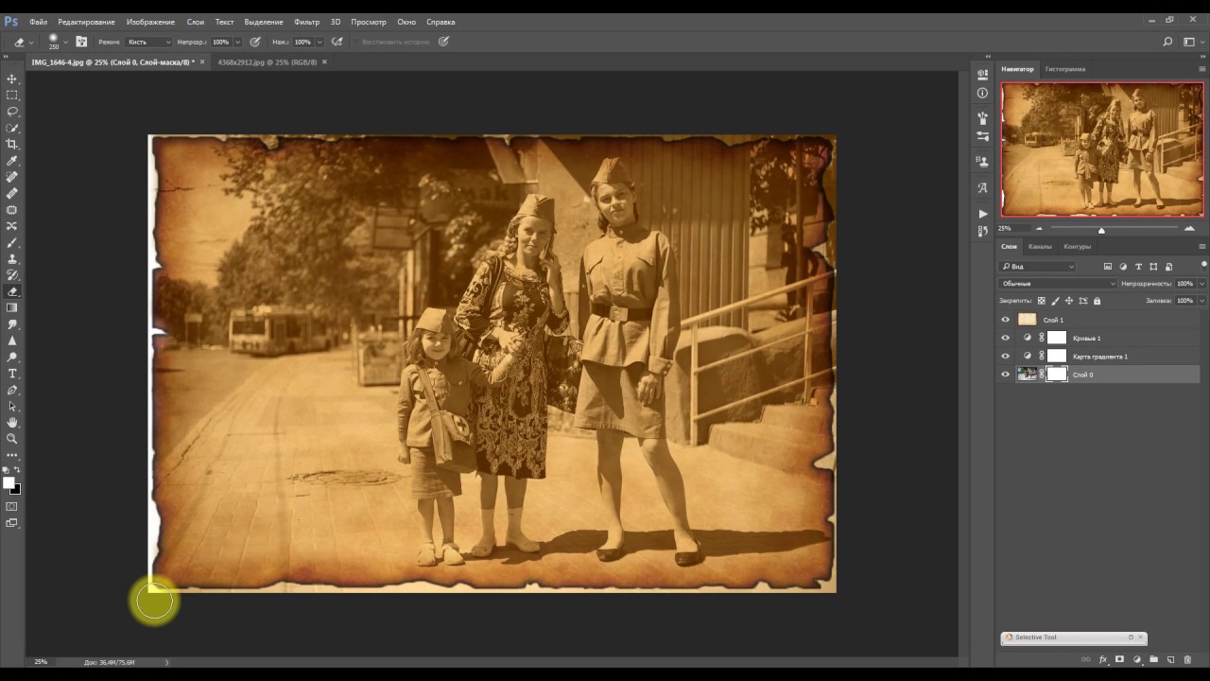Select the Move tool
1210x681 pixels.
(12, 79)
